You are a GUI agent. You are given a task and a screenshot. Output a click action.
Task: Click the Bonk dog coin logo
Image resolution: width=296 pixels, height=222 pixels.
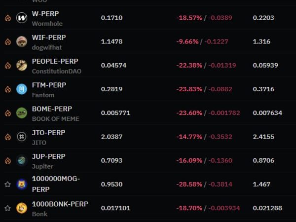click(x=22, y=208)
